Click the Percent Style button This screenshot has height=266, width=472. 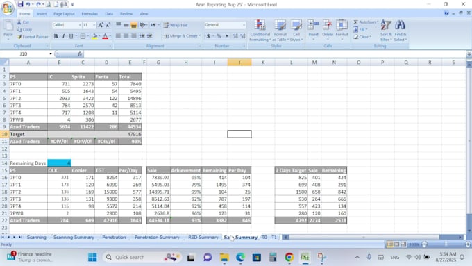[x=219, y=36]
